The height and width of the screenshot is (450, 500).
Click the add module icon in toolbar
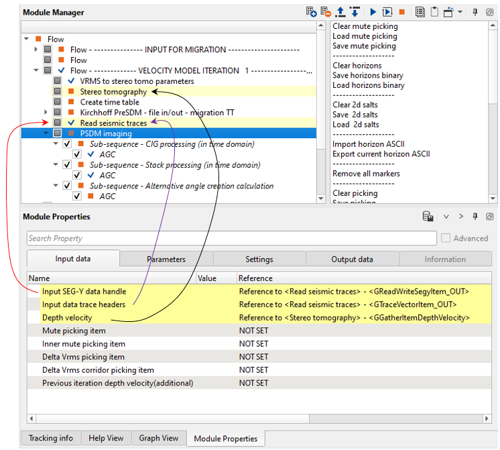point(311,12)
